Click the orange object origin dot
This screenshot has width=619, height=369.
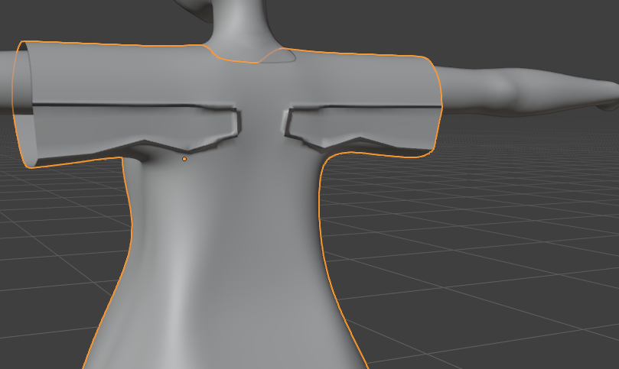[184, 159]
